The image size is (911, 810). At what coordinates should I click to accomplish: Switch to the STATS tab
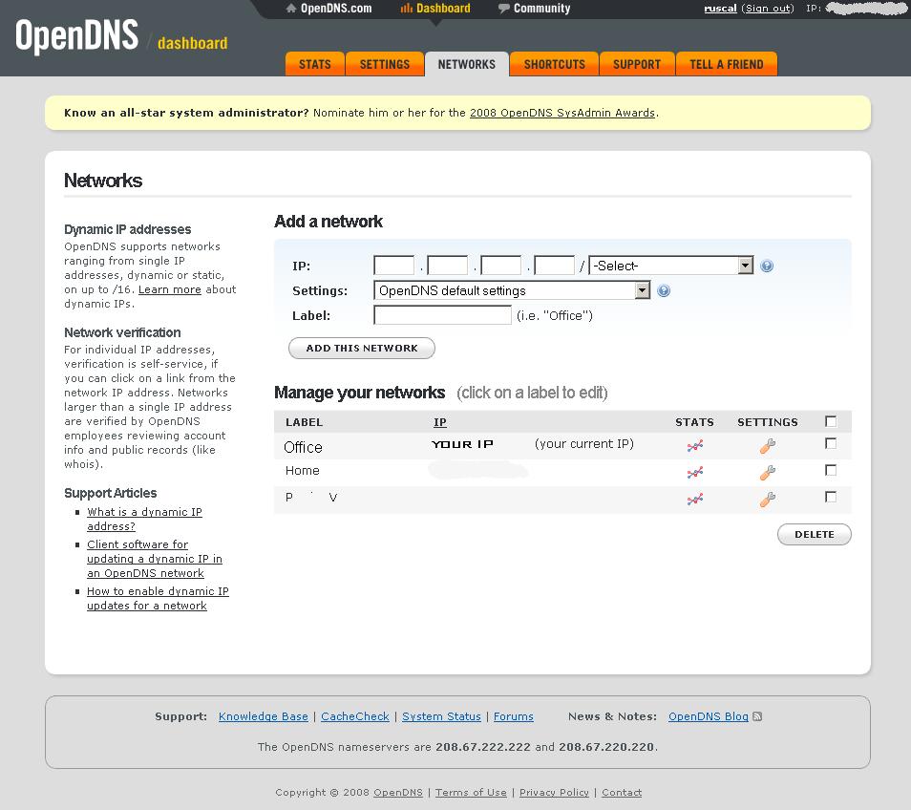tap(315, 64)
